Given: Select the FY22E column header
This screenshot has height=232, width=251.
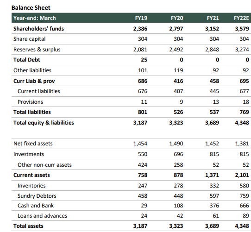Looking at the screenshot, I should coord(241,18).
